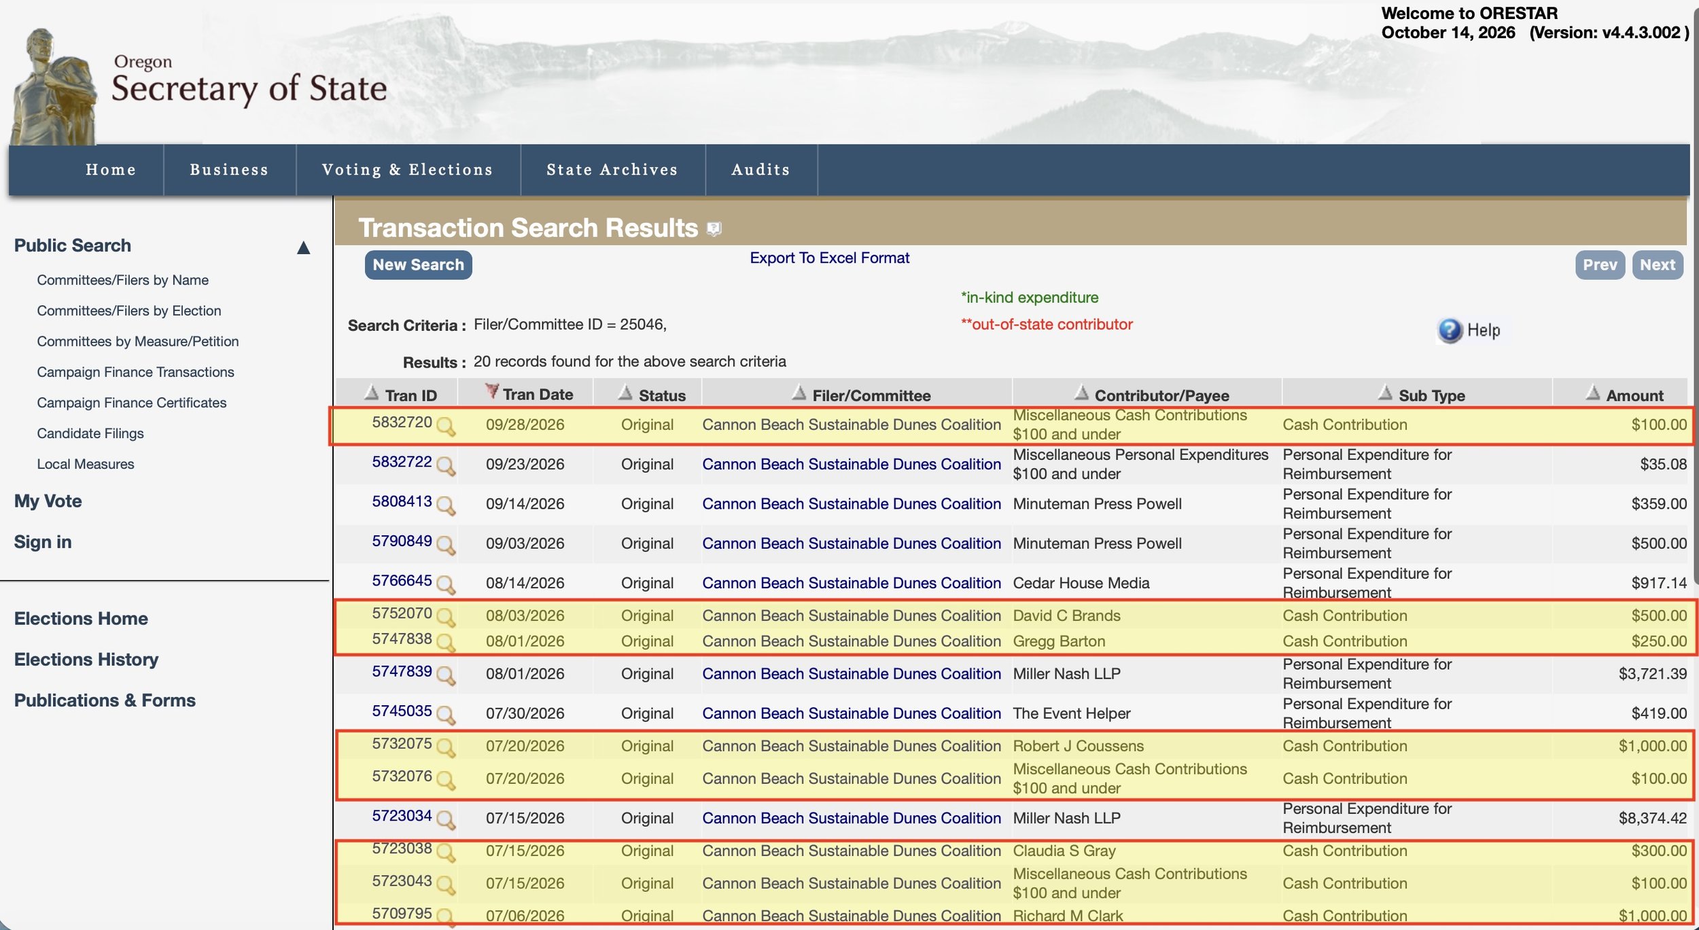Sort by Filer/Committee column header

(871, 395)
